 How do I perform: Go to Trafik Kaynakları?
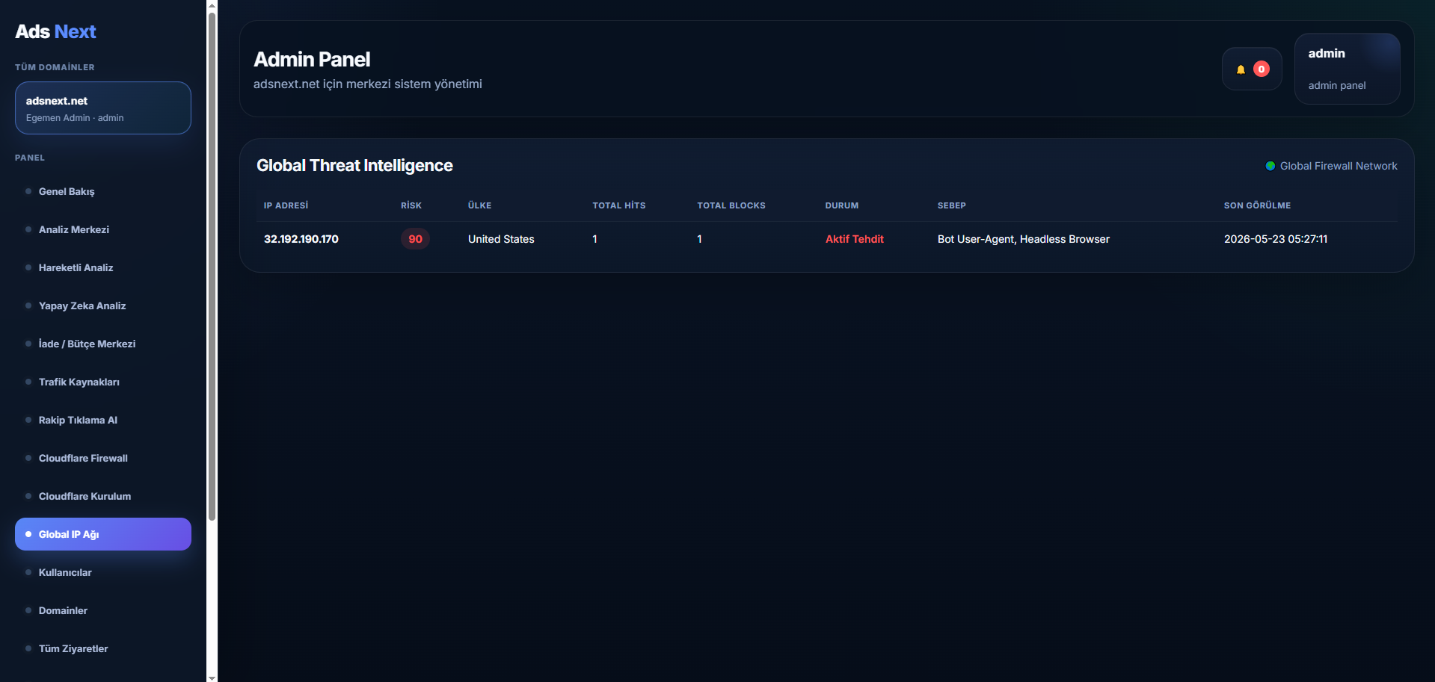[x=103, y=382]
